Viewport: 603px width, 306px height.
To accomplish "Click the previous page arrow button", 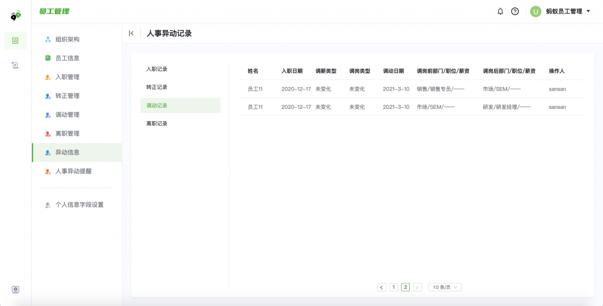I will pos(382,287).
